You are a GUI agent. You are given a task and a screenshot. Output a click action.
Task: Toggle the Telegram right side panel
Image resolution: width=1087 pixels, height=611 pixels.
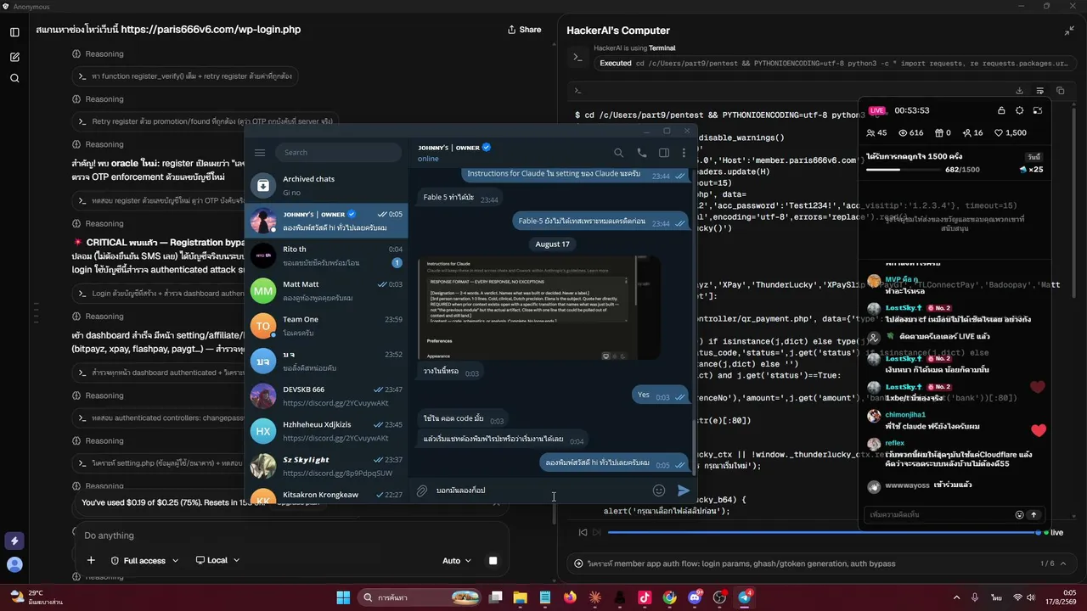pyautogui.click(x=664, y=153)
